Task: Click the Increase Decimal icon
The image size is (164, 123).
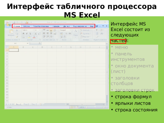Action: (x=61, y=37)
